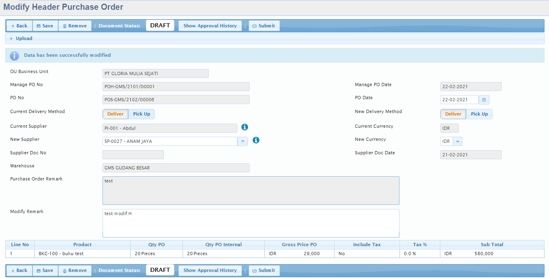Click the Include Tax column header

coord(367,245)
